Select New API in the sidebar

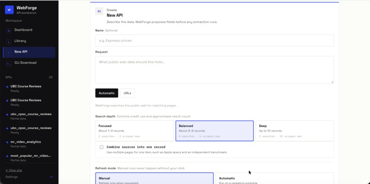29,52
